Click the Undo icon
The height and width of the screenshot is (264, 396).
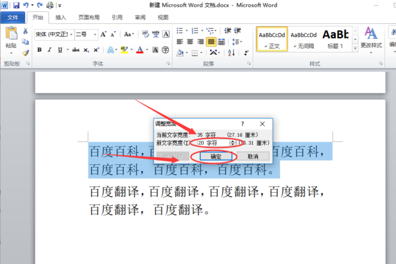coord(26,5)
